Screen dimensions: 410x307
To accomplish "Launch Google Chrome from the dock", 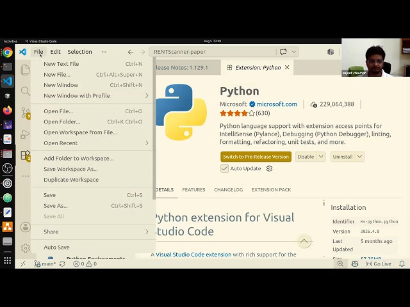I will coord(7,52).
